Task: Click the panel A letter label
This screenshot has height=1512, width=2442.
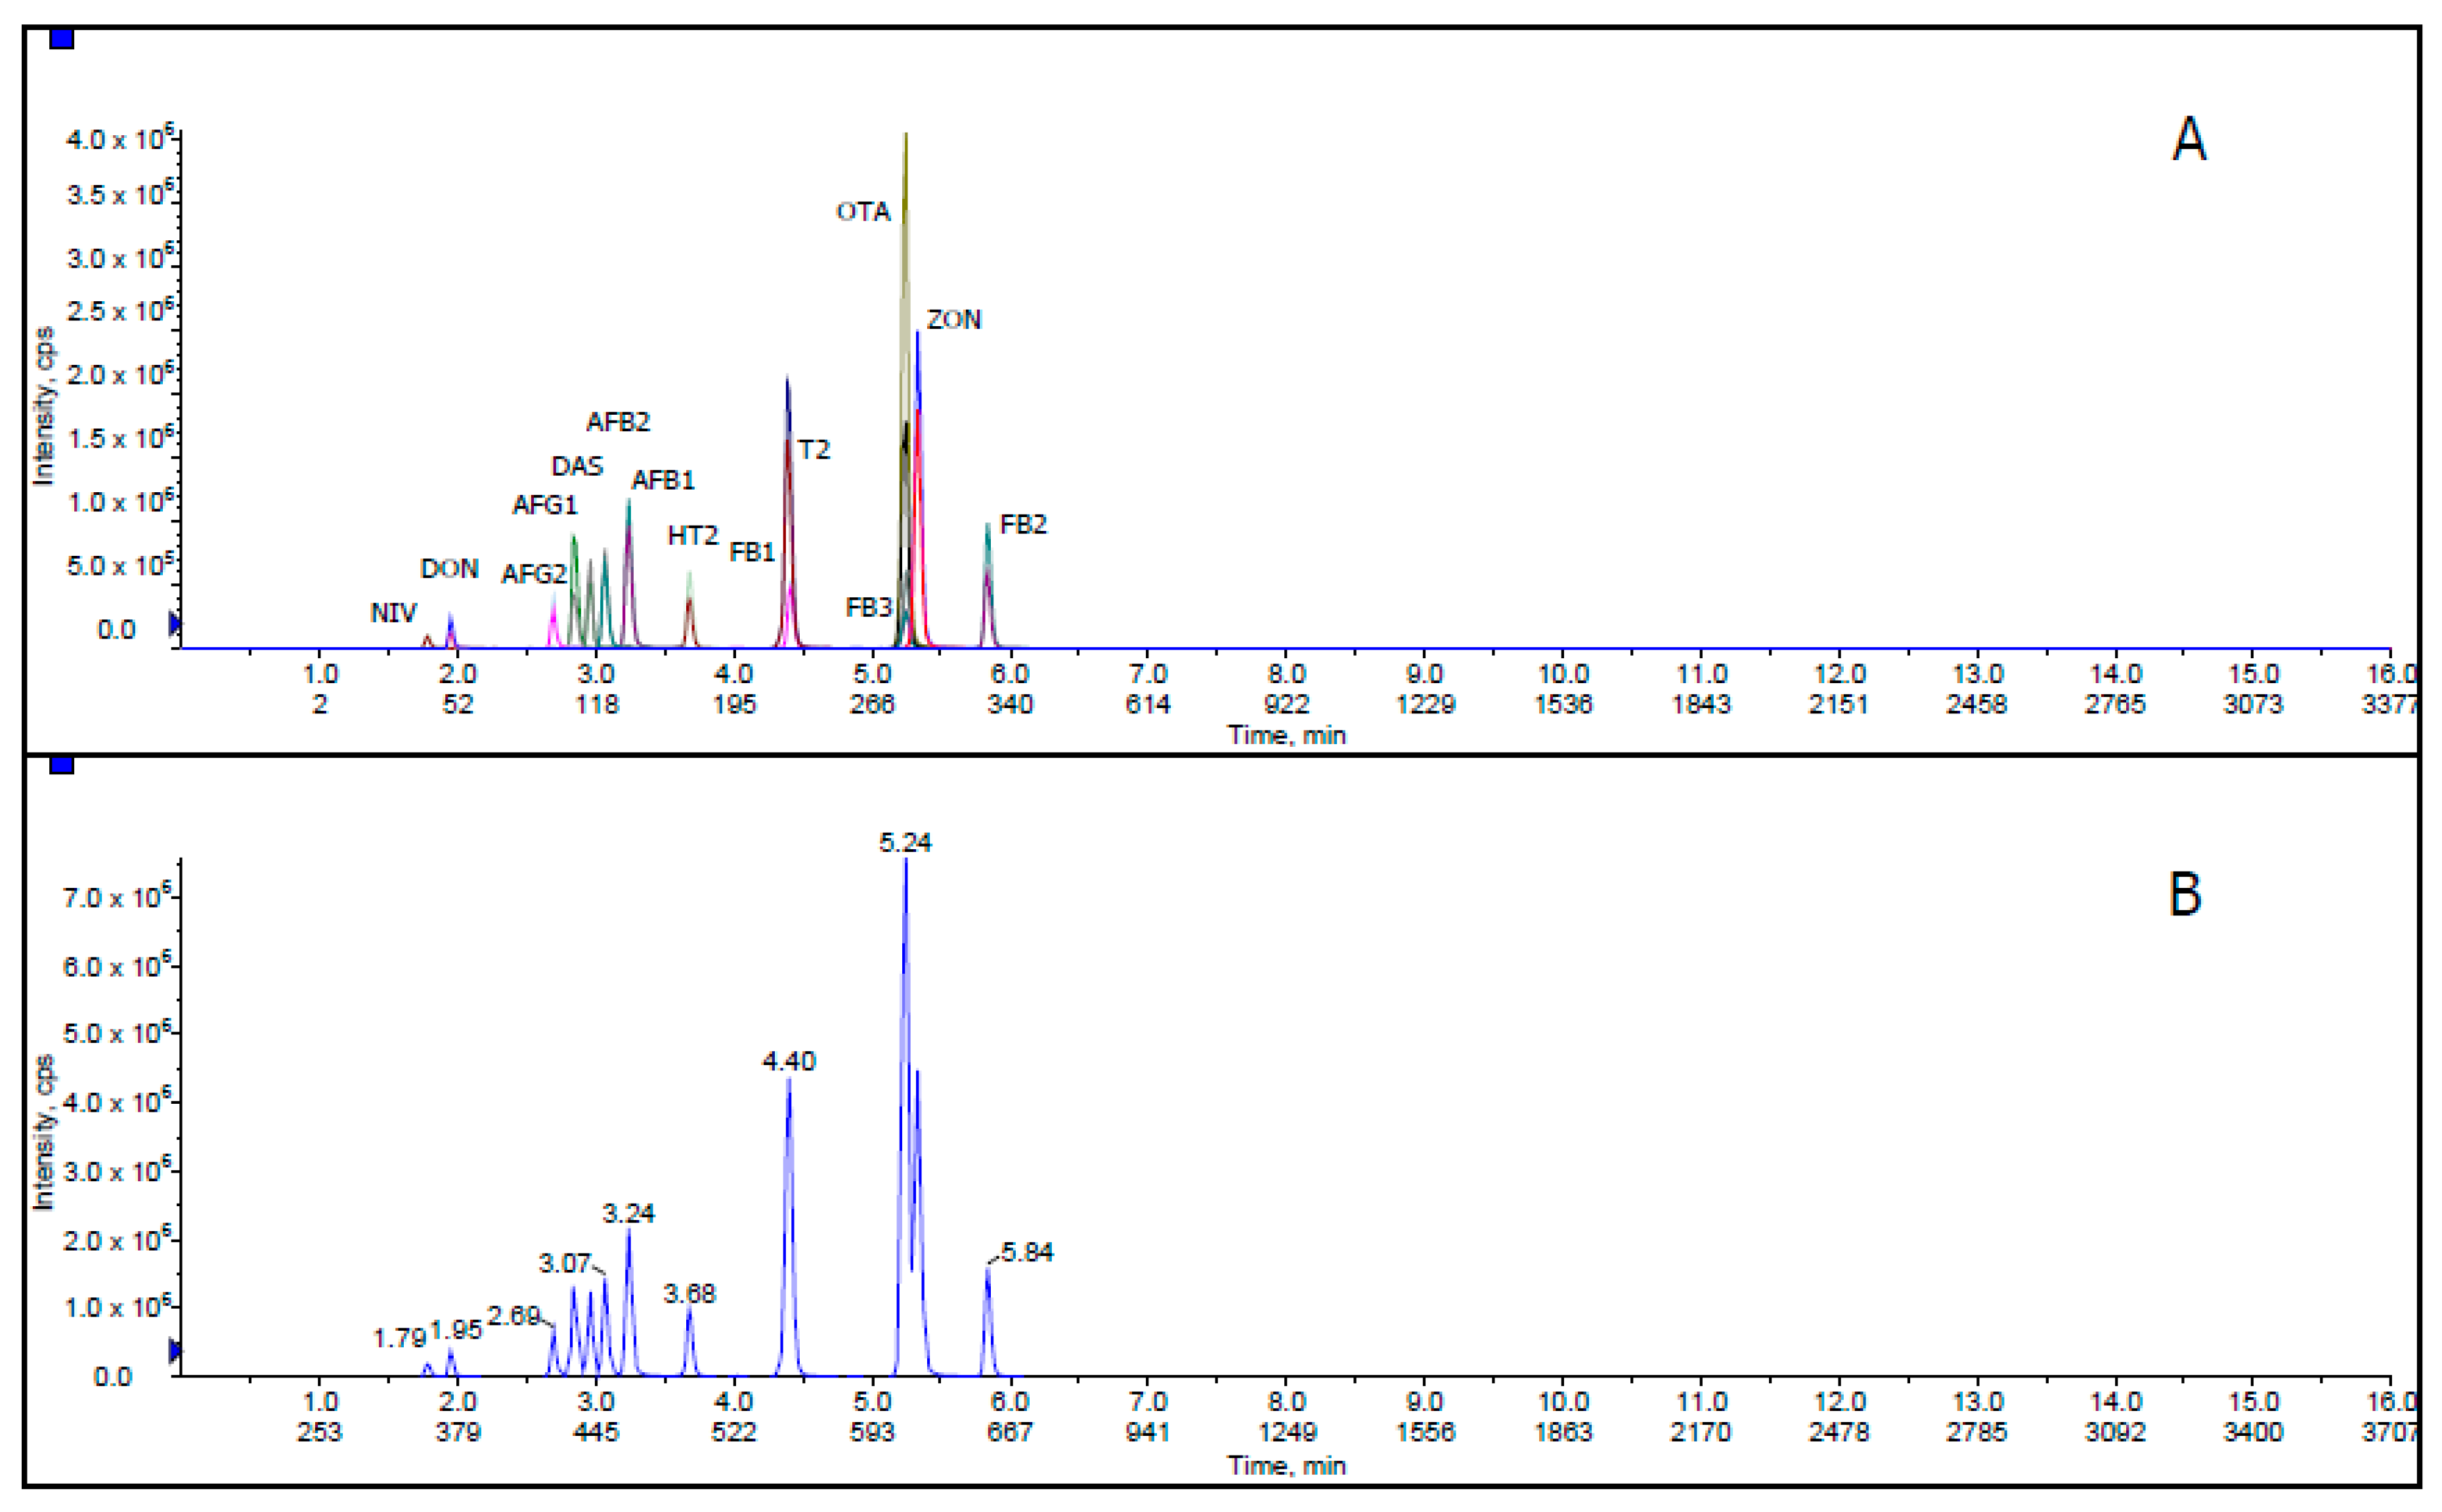Action: coord(2189,139)
